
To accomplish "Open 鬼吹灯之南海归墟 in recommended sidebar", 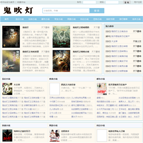I will point(120,56).
